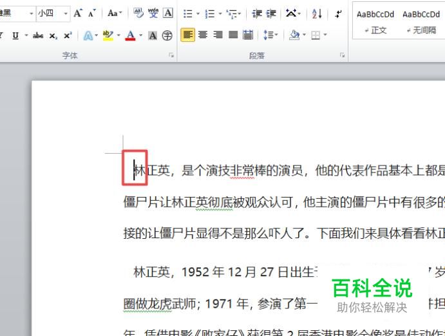The image size is (445, 336).
Task: Expand the Shading color dropdown arrow
Action: point(304,35)
